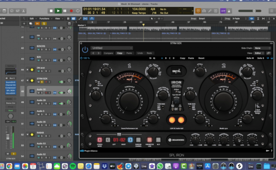The height and width of the screenshot is (170, 276).
Task: Open Spotify from the Dock
Action: coord(73,166)
